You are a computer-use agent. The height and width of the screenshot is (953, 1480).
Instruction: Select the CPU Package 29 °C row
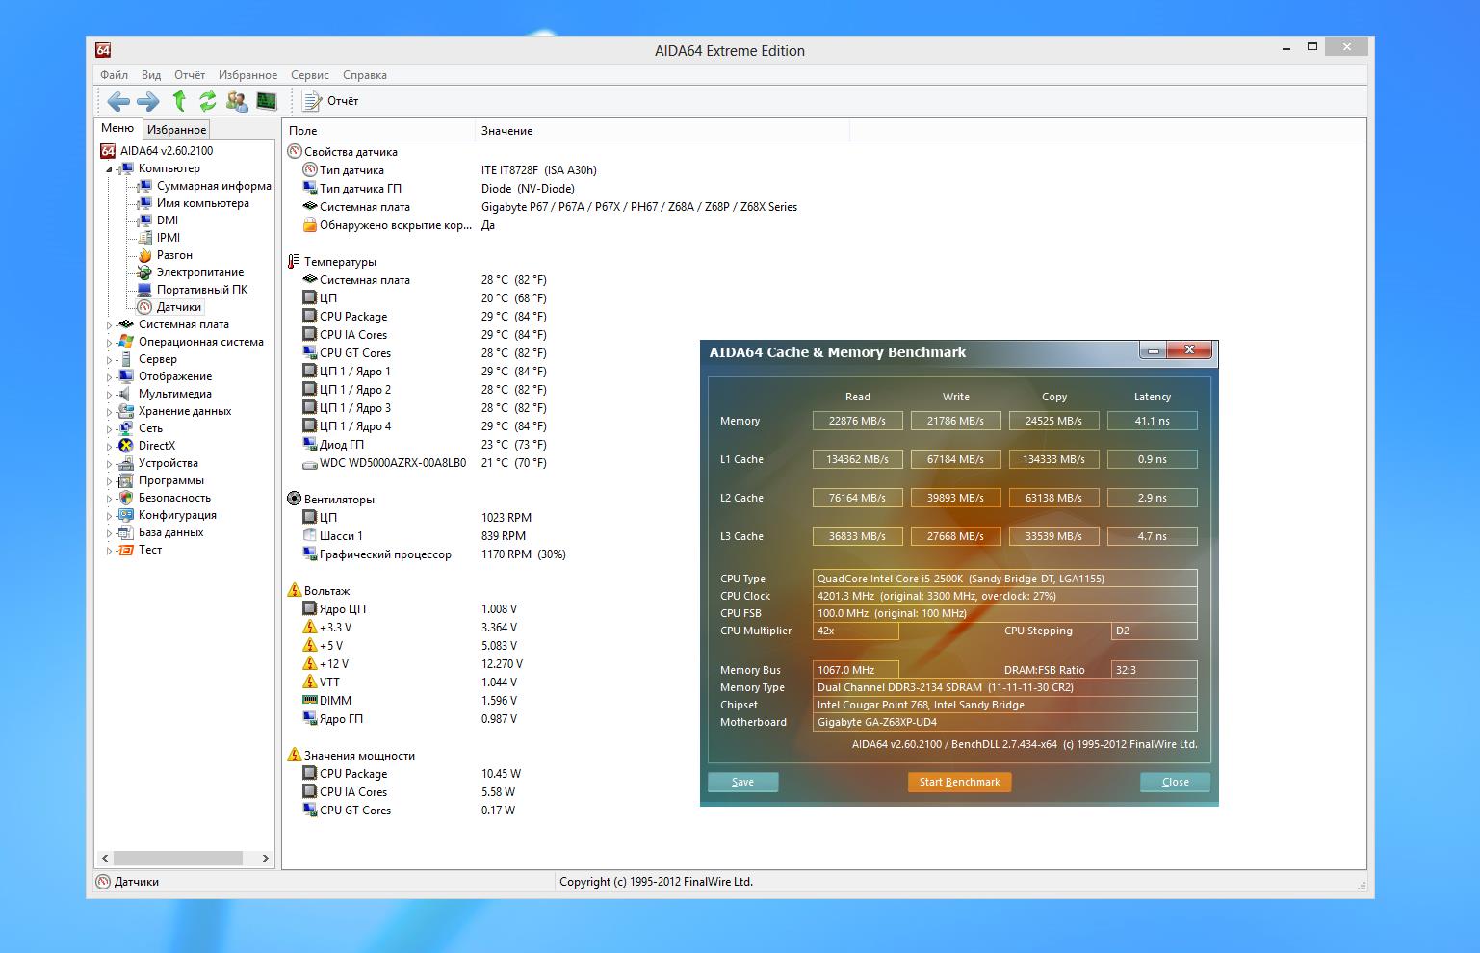pyautogui.click(x=424, y=317)
